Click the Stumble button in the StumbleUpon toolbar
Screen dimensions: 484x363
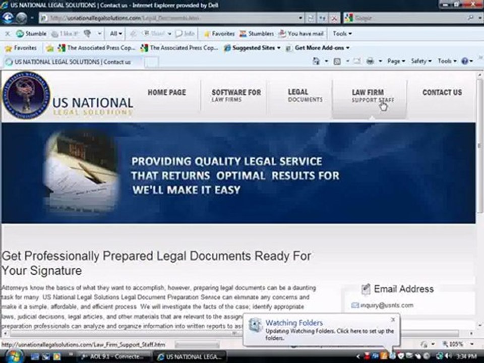31,34
